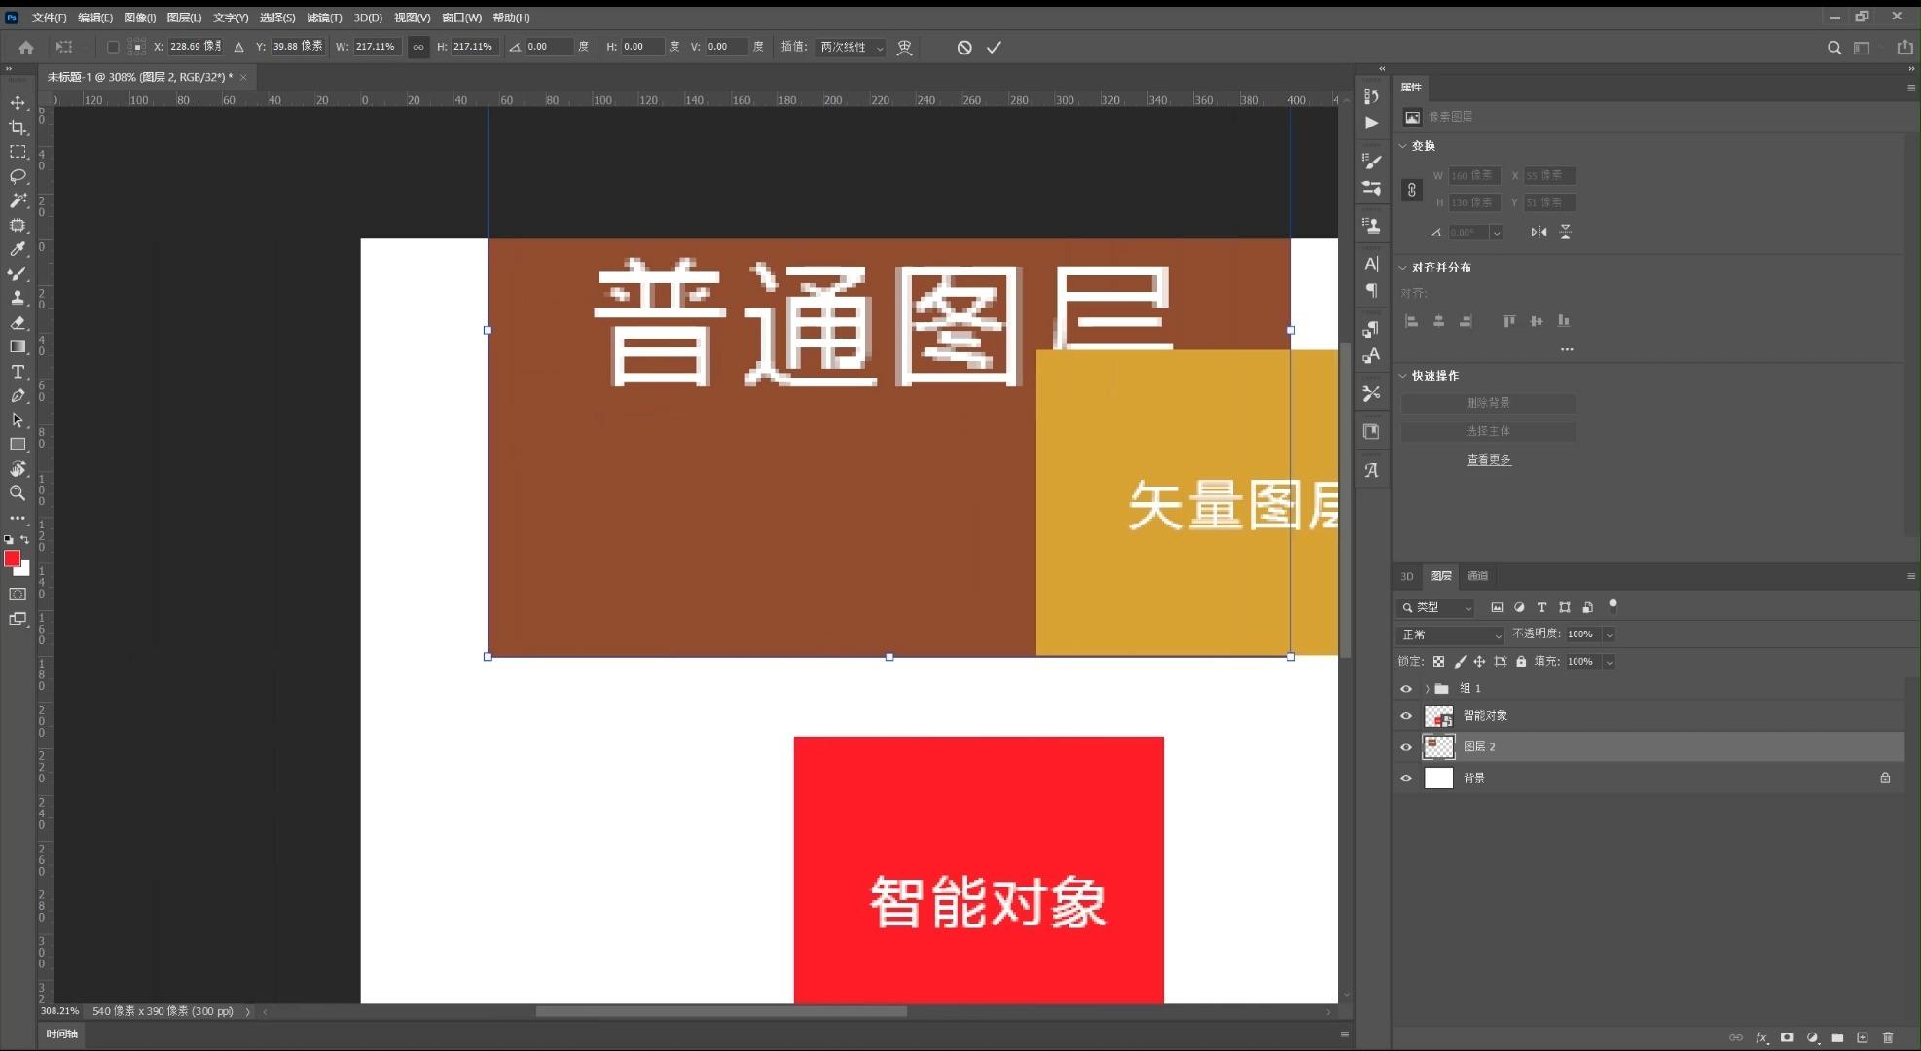The height and width of the screenshot is (1051, 1921).
Task: Open the 类型 layer filter dropdown
Action: 1437,607
